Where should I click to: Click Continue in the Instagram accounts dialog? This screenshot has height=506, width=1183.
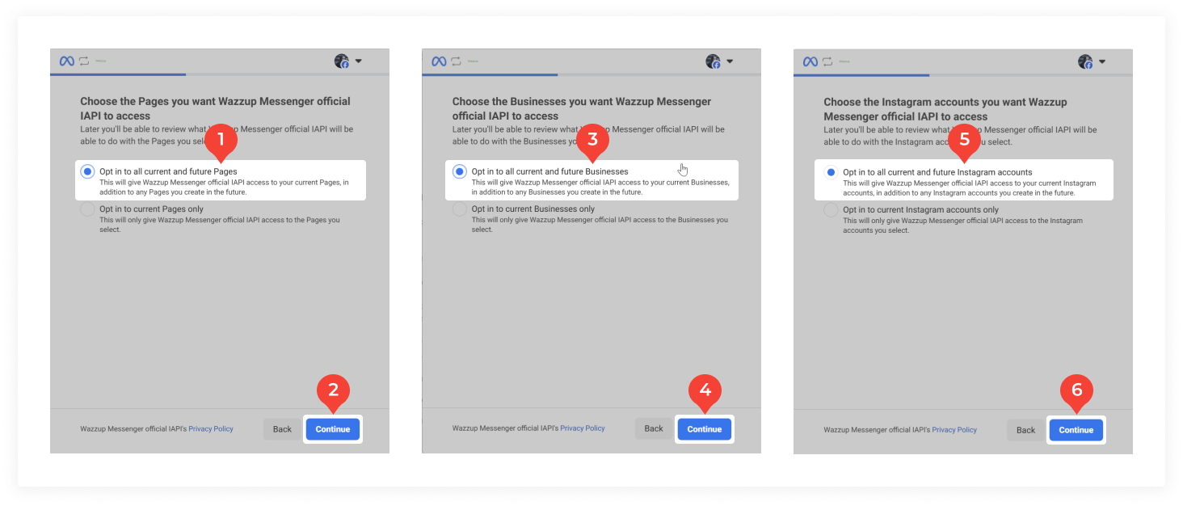[x=1076, y=429]
